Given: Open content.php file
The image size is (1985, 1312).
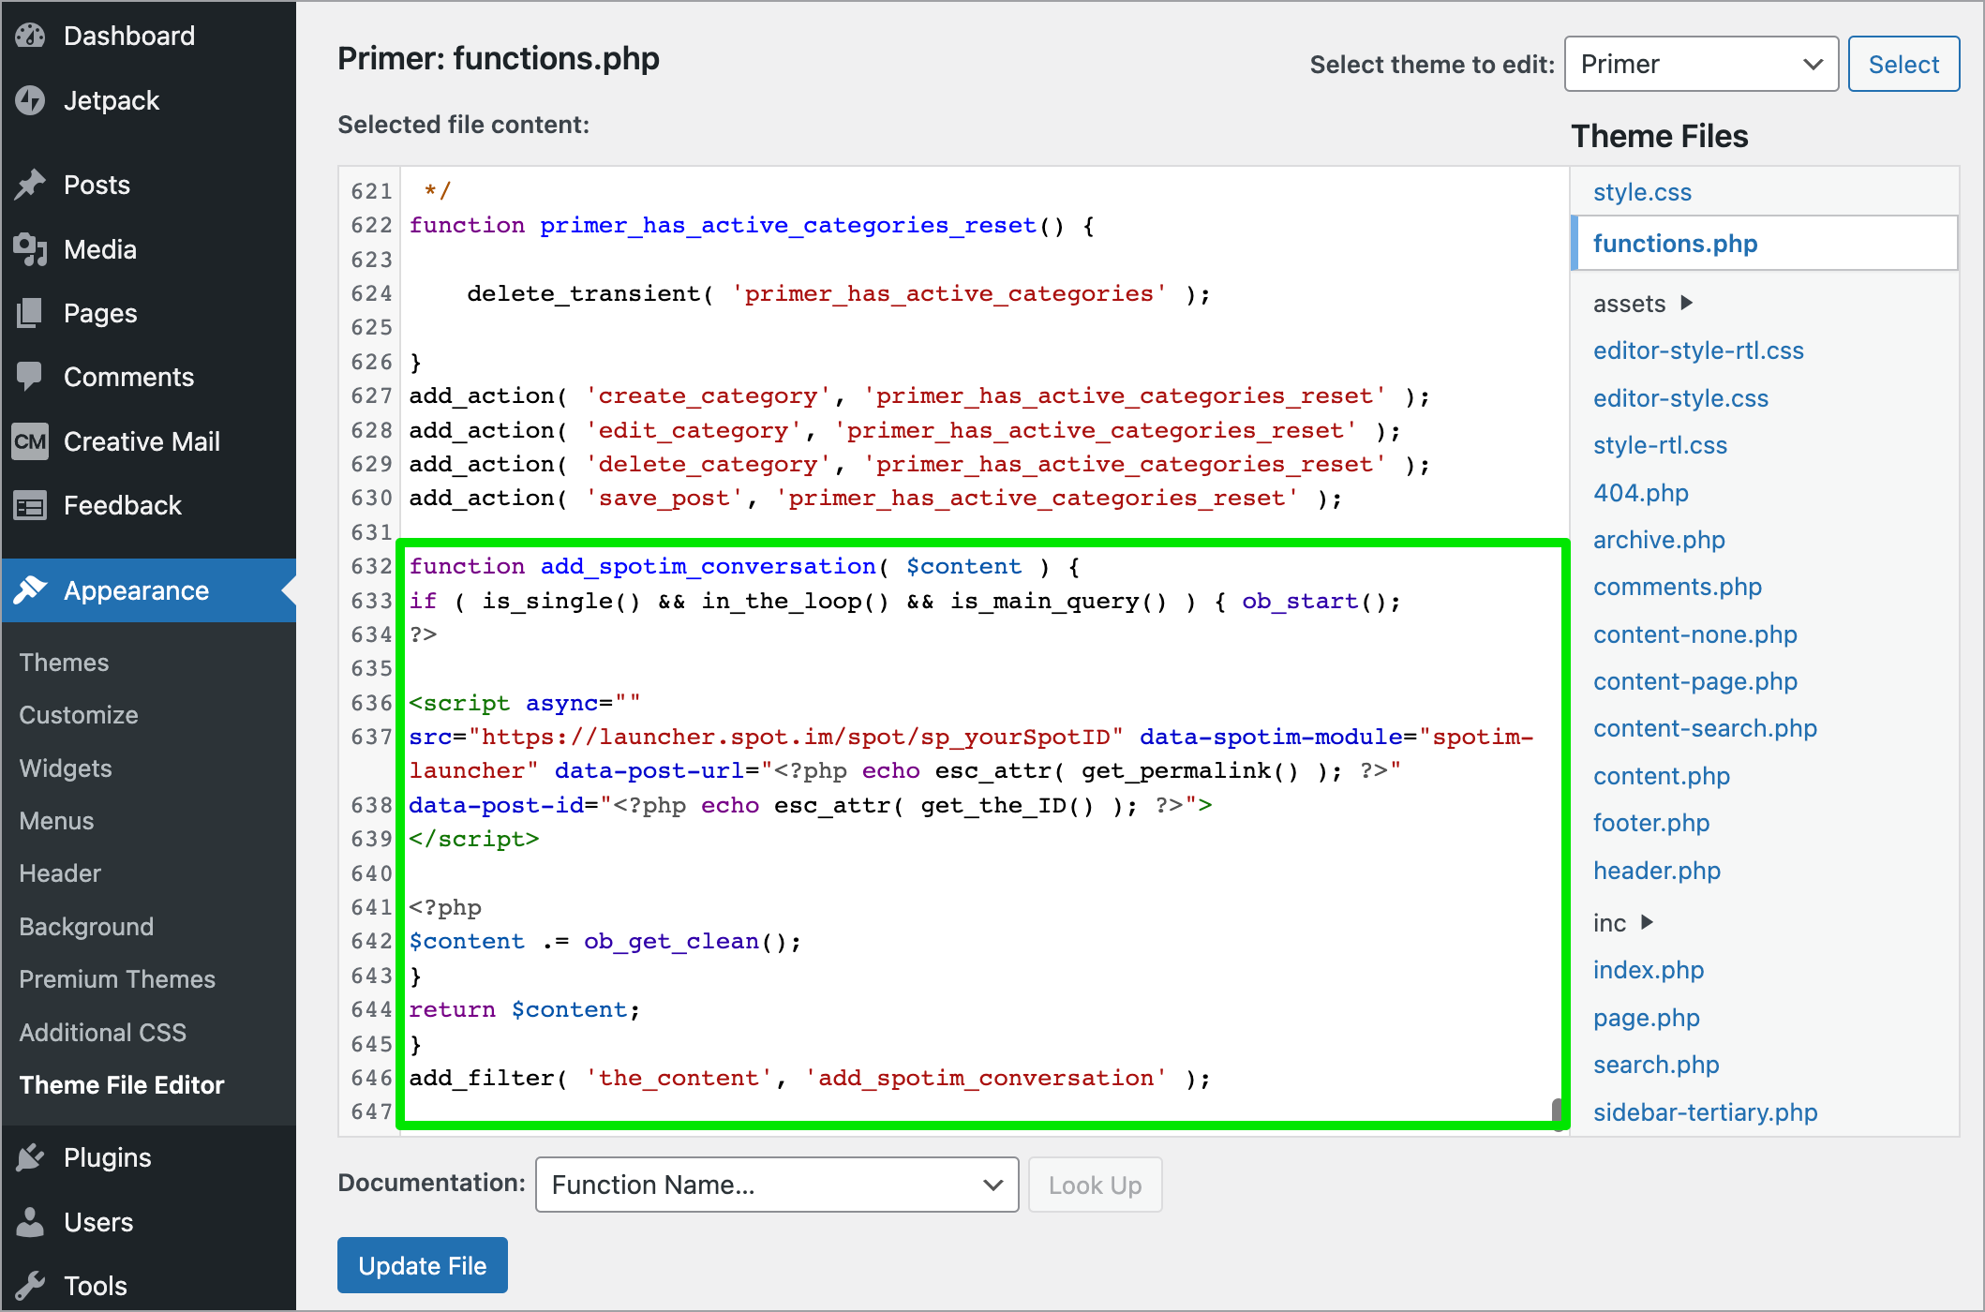Looking at the screenshot, I should (1662, 776).
